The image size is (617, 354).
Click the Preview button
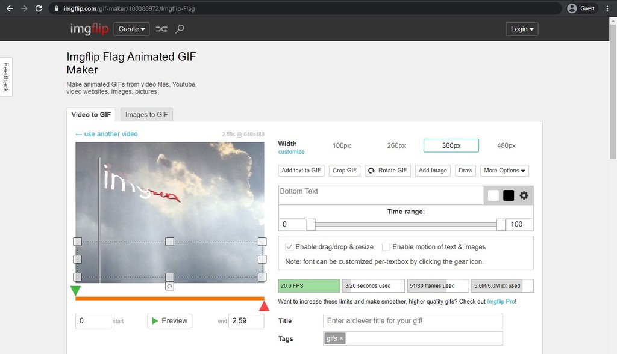click(x=169, y=320)
